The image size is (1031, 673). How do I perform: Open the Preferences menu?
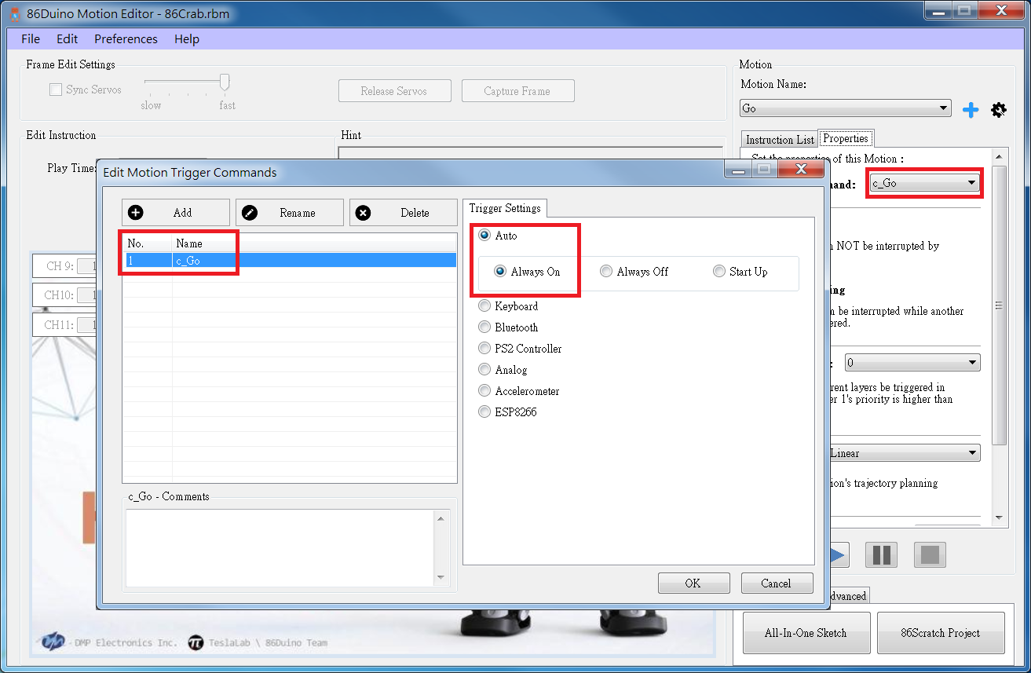126,39
